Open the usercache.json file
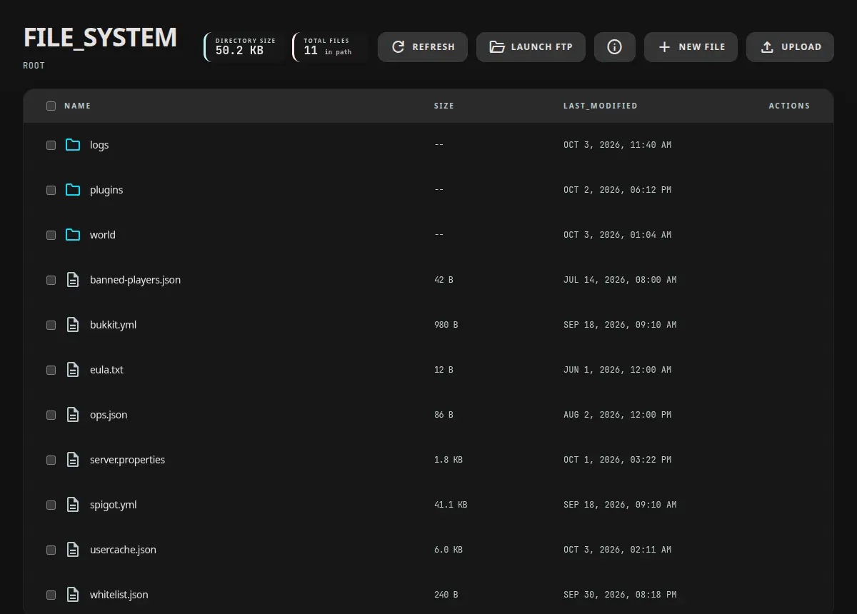The image size is (857, 614). point(123,550)
